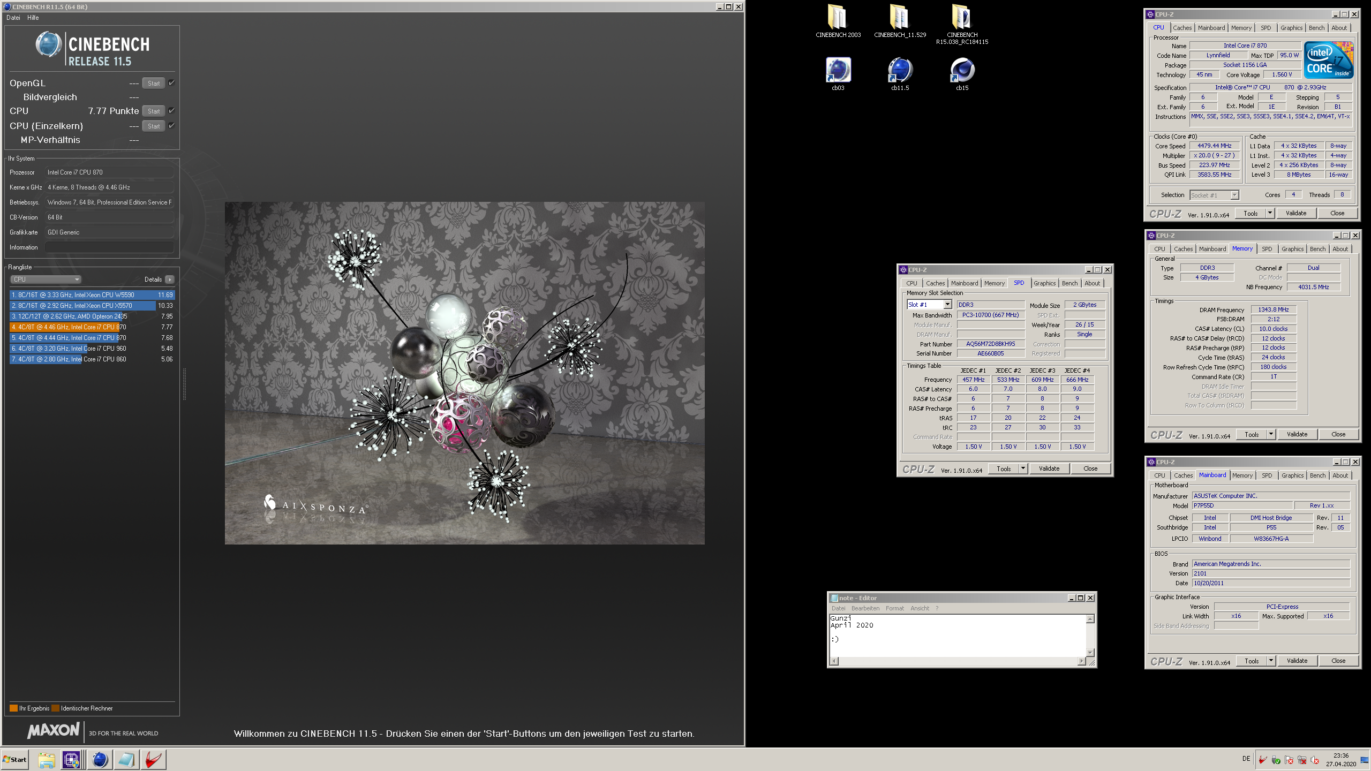Switch to Notepad via its taskbar icon

(x=126, y=759)
